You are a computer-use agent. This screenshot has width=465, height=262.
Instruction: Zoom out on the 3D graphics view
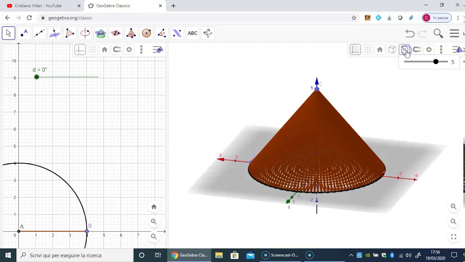tap(453, 222)
